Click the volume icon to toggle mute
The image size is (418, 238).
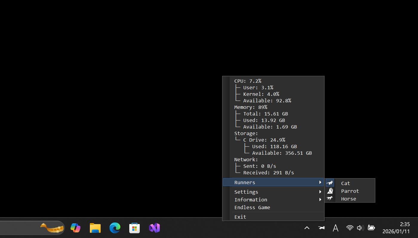point(360,228)
